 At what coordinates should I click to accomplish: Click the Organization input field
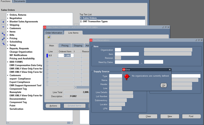(x=118, y=50)
